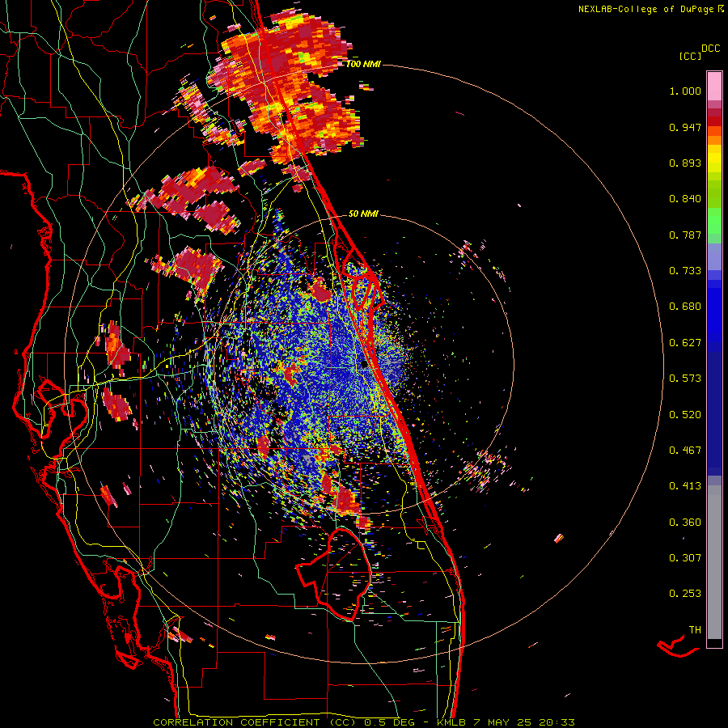Click the "7 MAY 25" date text
Image resolution: width=728 pixels, height=728 pixels.
502,722
